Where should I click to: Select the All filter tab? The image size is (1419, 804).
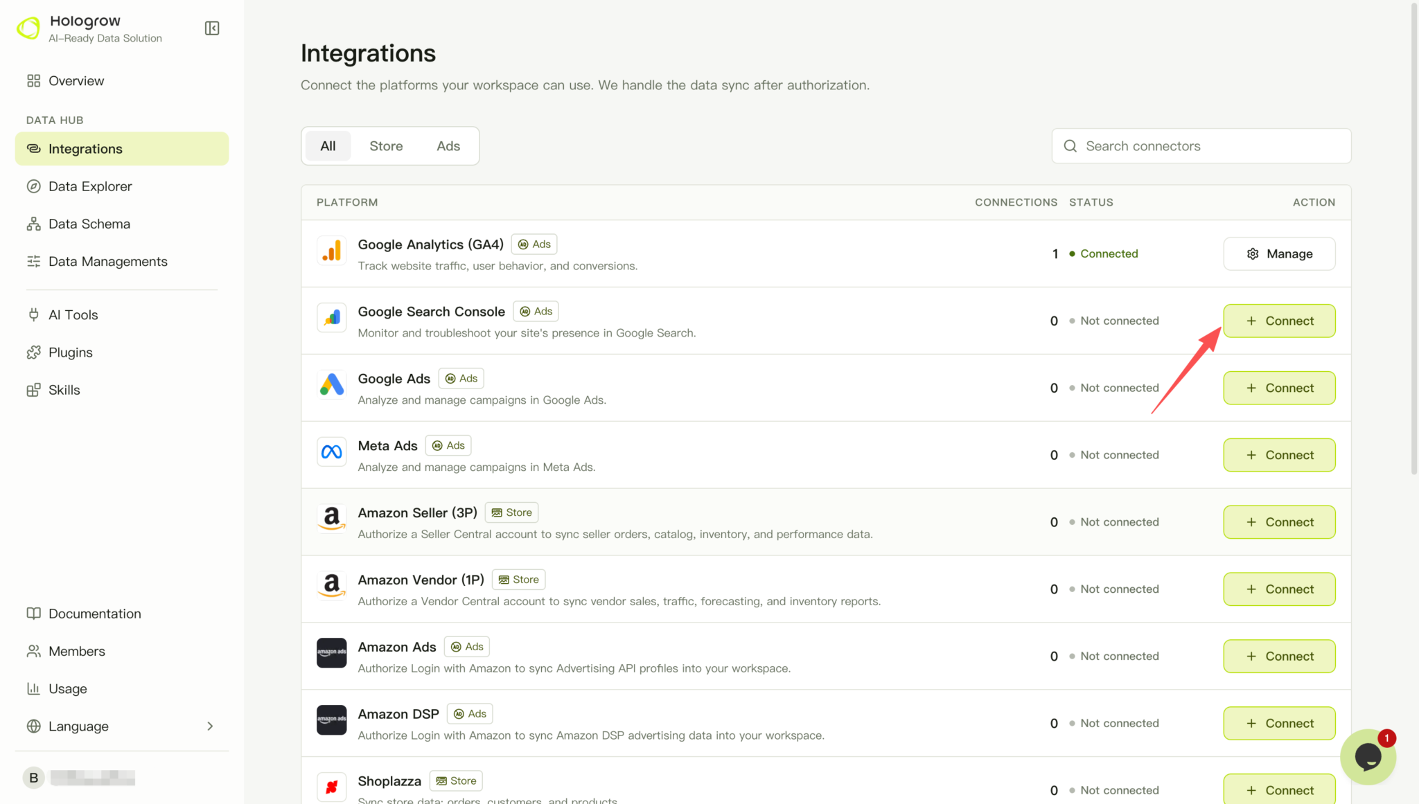[x=328, y=146]
